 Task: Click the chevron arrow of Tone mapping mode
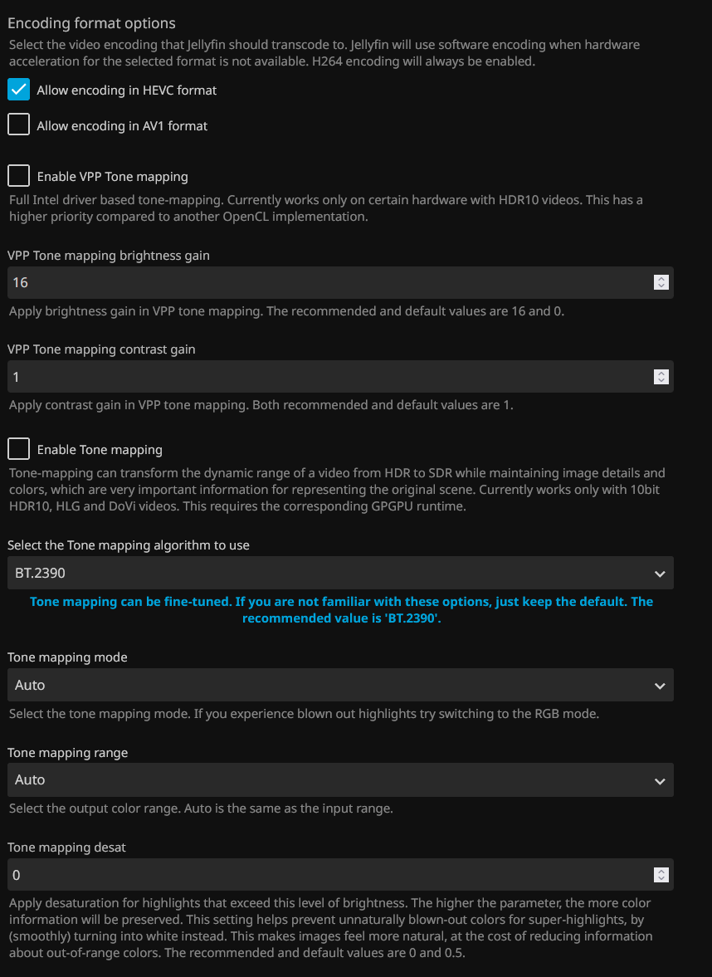coord(660,686)
